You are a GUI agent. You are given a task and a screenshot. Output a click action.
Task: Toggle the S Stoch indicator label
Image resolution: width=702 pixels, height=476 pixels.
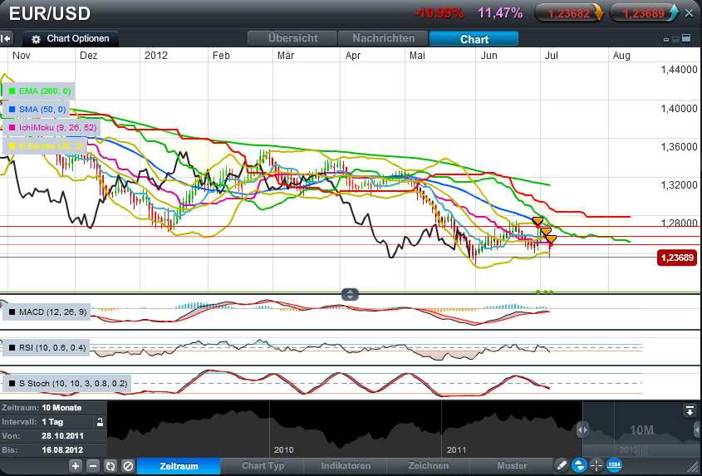67,384
